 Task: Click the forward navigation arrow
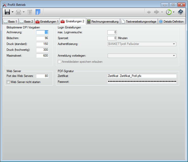pos(157,12)
